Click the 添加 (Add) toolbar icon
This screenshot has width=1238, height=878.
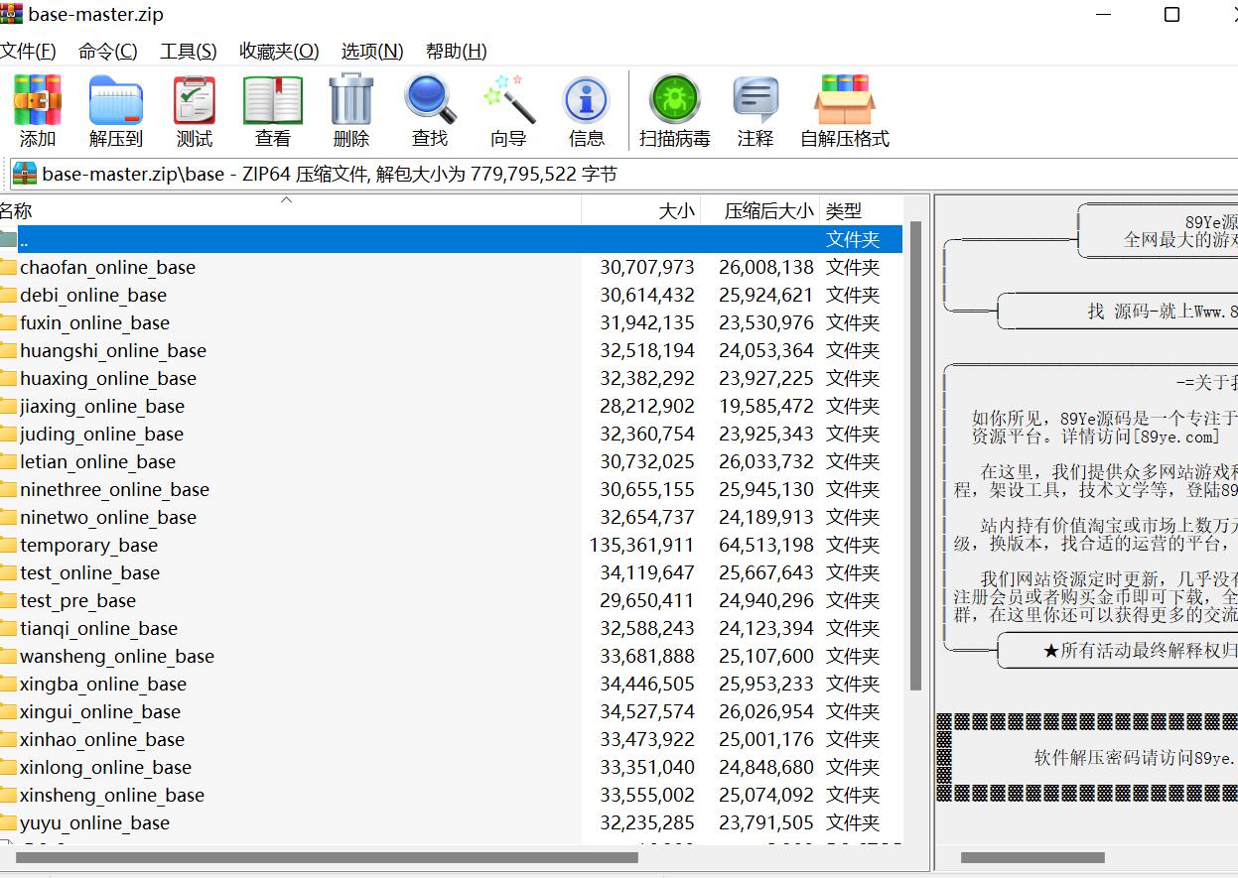(38, 100)
